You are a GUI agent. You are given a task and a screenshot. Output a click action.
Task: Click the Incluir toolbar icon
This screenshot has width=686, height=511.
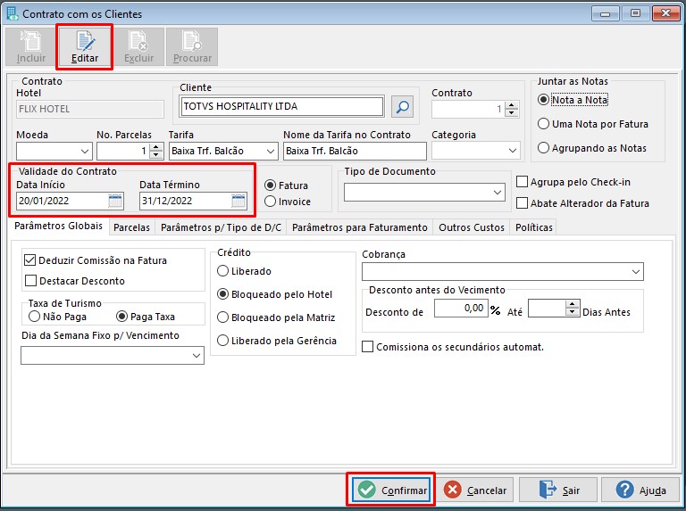click(31, 46)
